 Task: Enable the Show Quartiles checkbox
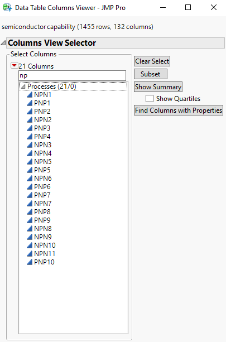(150, 99)
